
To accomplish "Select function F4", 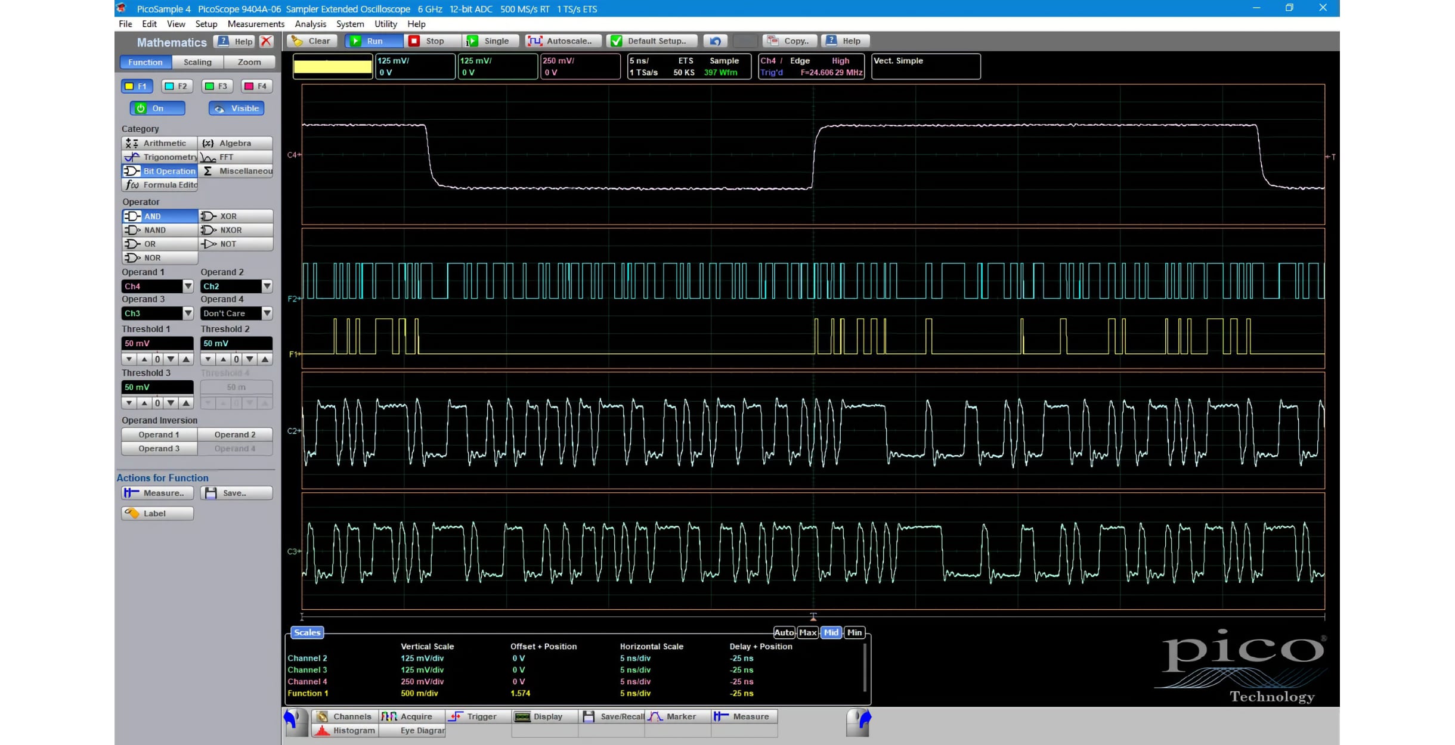I will click(x=256, y=86).
